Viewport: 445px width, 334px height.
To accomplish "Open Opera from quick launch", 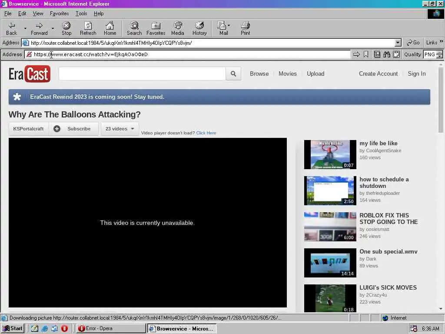I will point(64,328).
